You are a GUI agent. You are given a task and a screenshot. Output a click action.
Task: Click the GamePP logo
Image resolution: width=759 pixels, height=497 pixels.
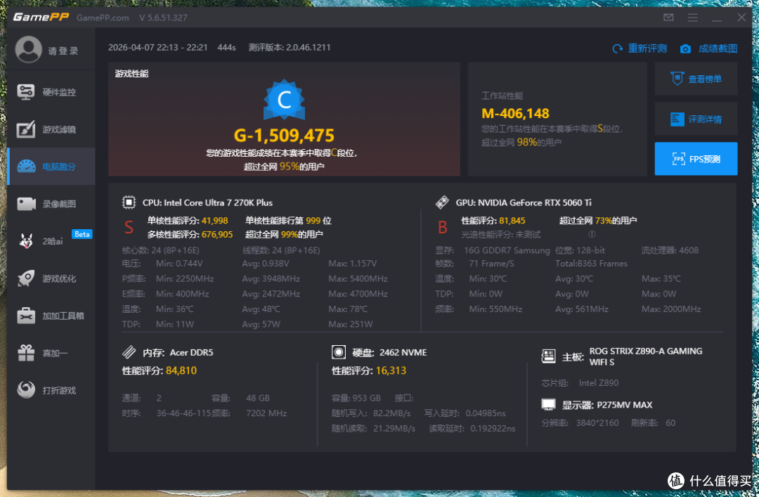tap(41, 17)
